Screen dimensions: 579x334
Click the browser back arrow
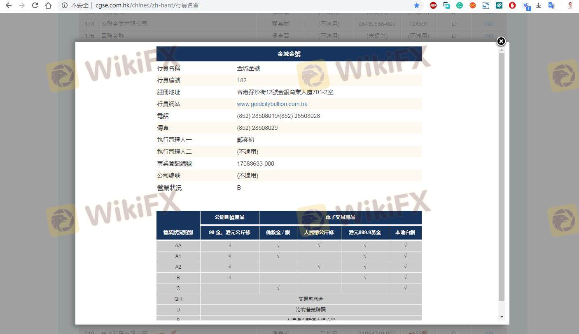click(x=9, y=5)
